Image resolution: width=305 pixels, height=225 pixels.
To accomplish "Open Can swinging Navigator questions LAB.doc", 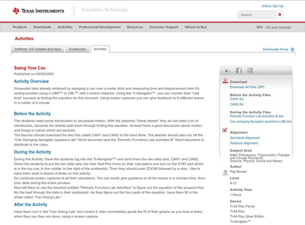I will point(261,122).
